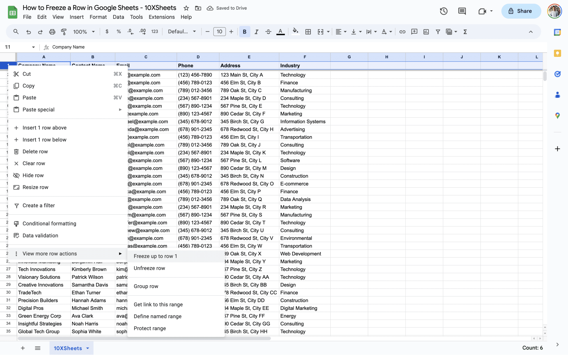568x355 pixels.
Task: Select Freeze up to row 1
Action: coord(155,256)
